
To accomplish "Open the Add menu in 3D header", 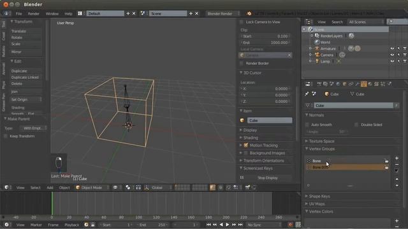I will click(x=50, y=188).
